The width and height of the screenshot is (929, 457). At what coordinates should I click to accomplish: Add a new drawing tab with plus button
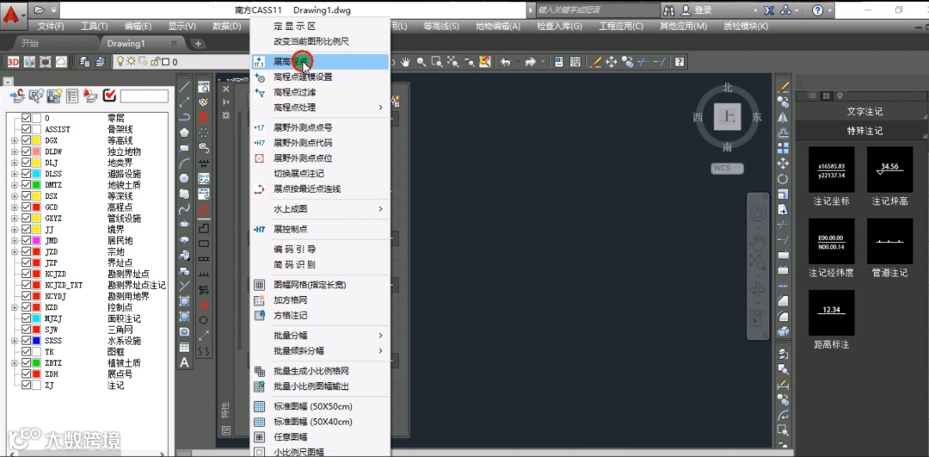[198, 43]
